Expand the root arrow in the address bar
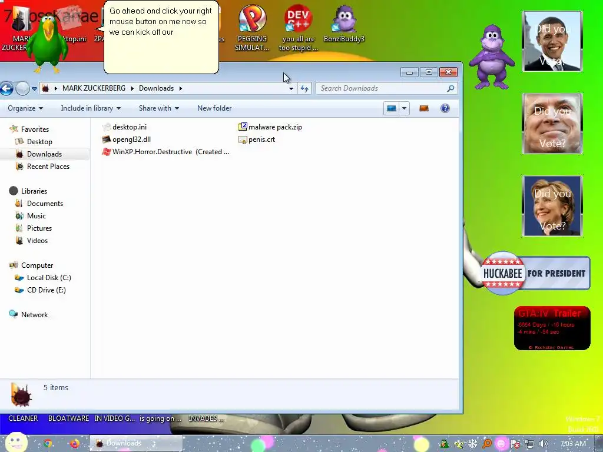 click(x=56, y=88)
